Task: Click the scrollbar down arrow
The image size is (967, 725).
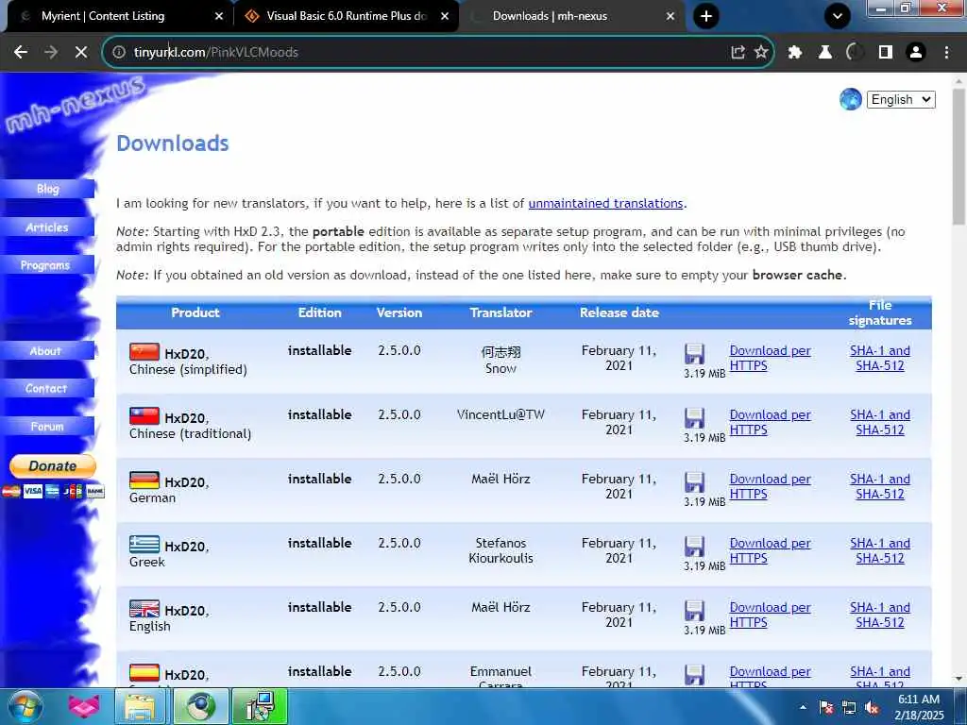Action: 959,679
